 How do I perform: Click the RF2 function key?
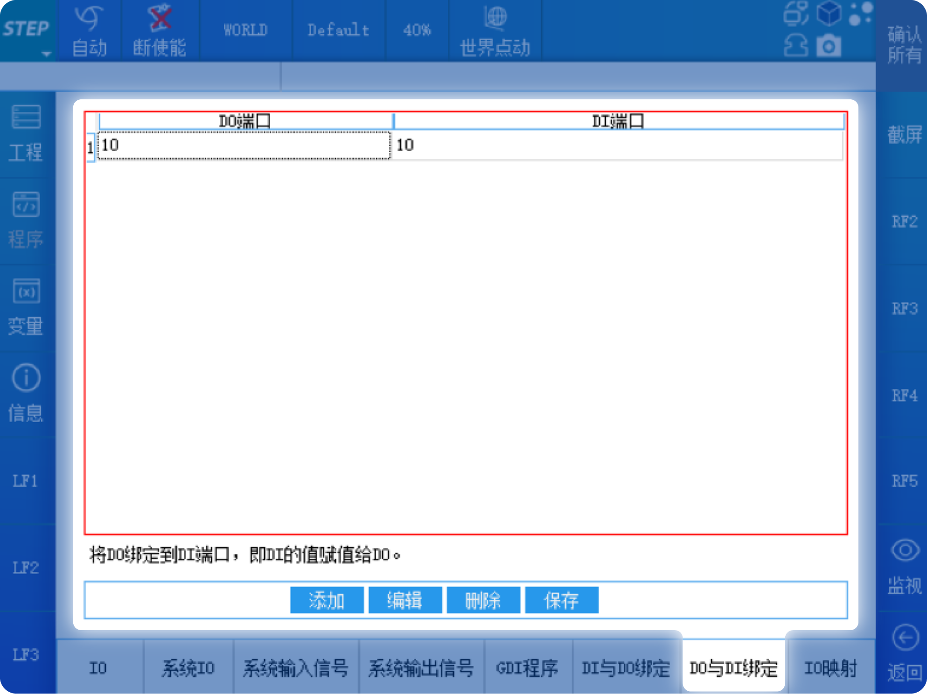905,222
